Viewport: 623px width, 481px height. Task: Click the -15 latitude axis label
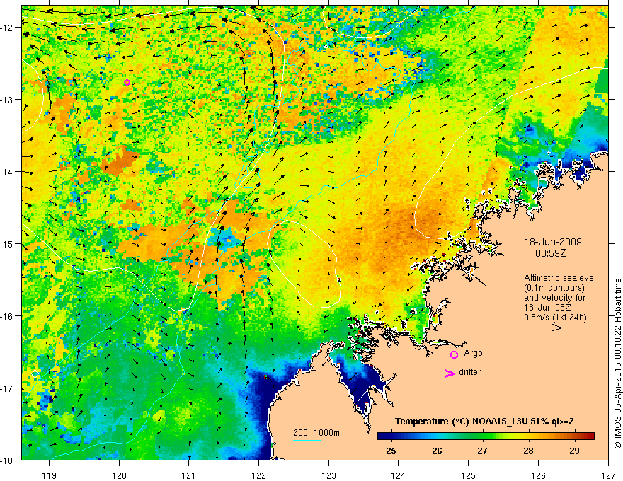coord(8,243)
